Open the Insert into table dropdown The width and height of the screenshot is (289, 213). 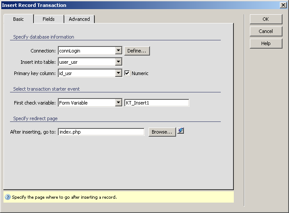[118, 62]
